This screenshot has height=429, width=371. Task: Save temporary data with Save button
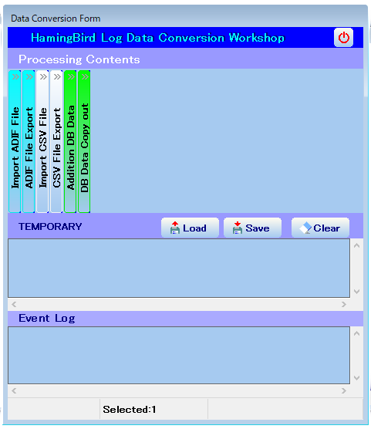click(252, 228)
